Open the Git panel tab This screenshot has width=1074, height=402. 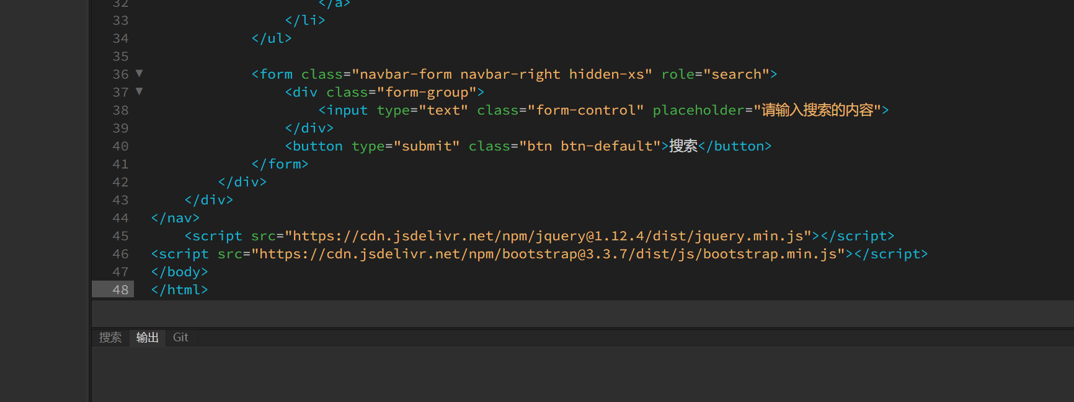coord(180,338)
